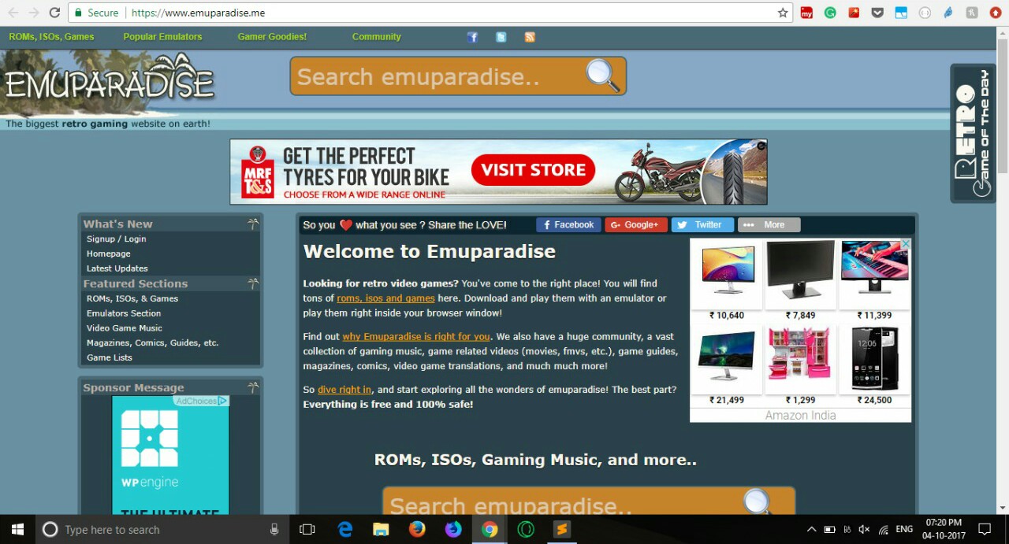Click the red magic wand extension icon

pyautogui.click(x=854, y=13)
